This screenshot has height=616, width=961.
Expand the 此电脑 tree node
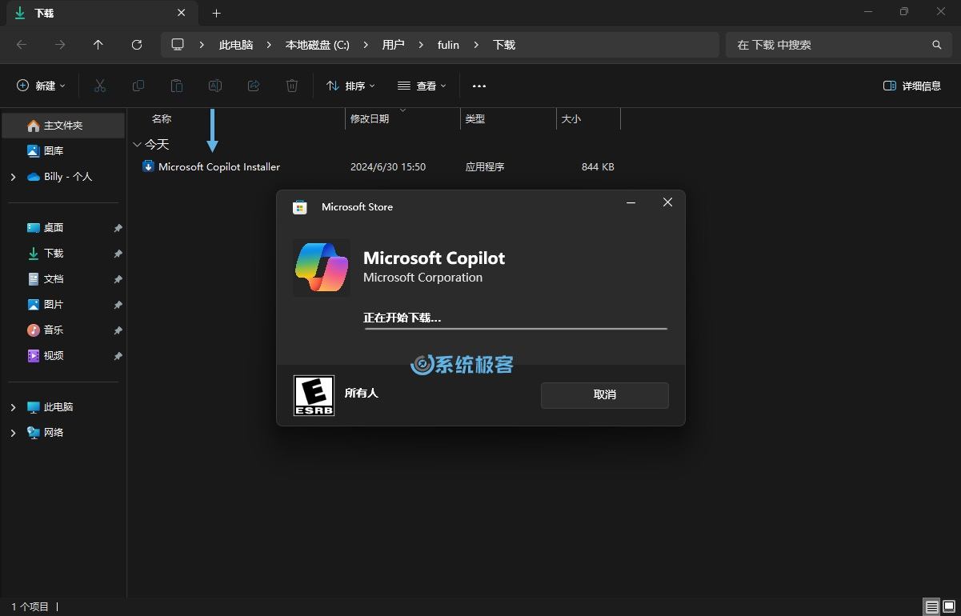pyautogui.click(x=13, y=407)
